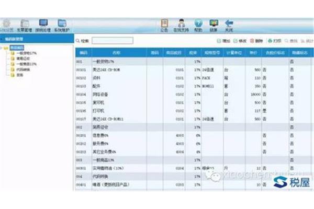This screenshot has height=209, width=314.
Task: Select group row 004 代码转换
Action: point(194,177)
